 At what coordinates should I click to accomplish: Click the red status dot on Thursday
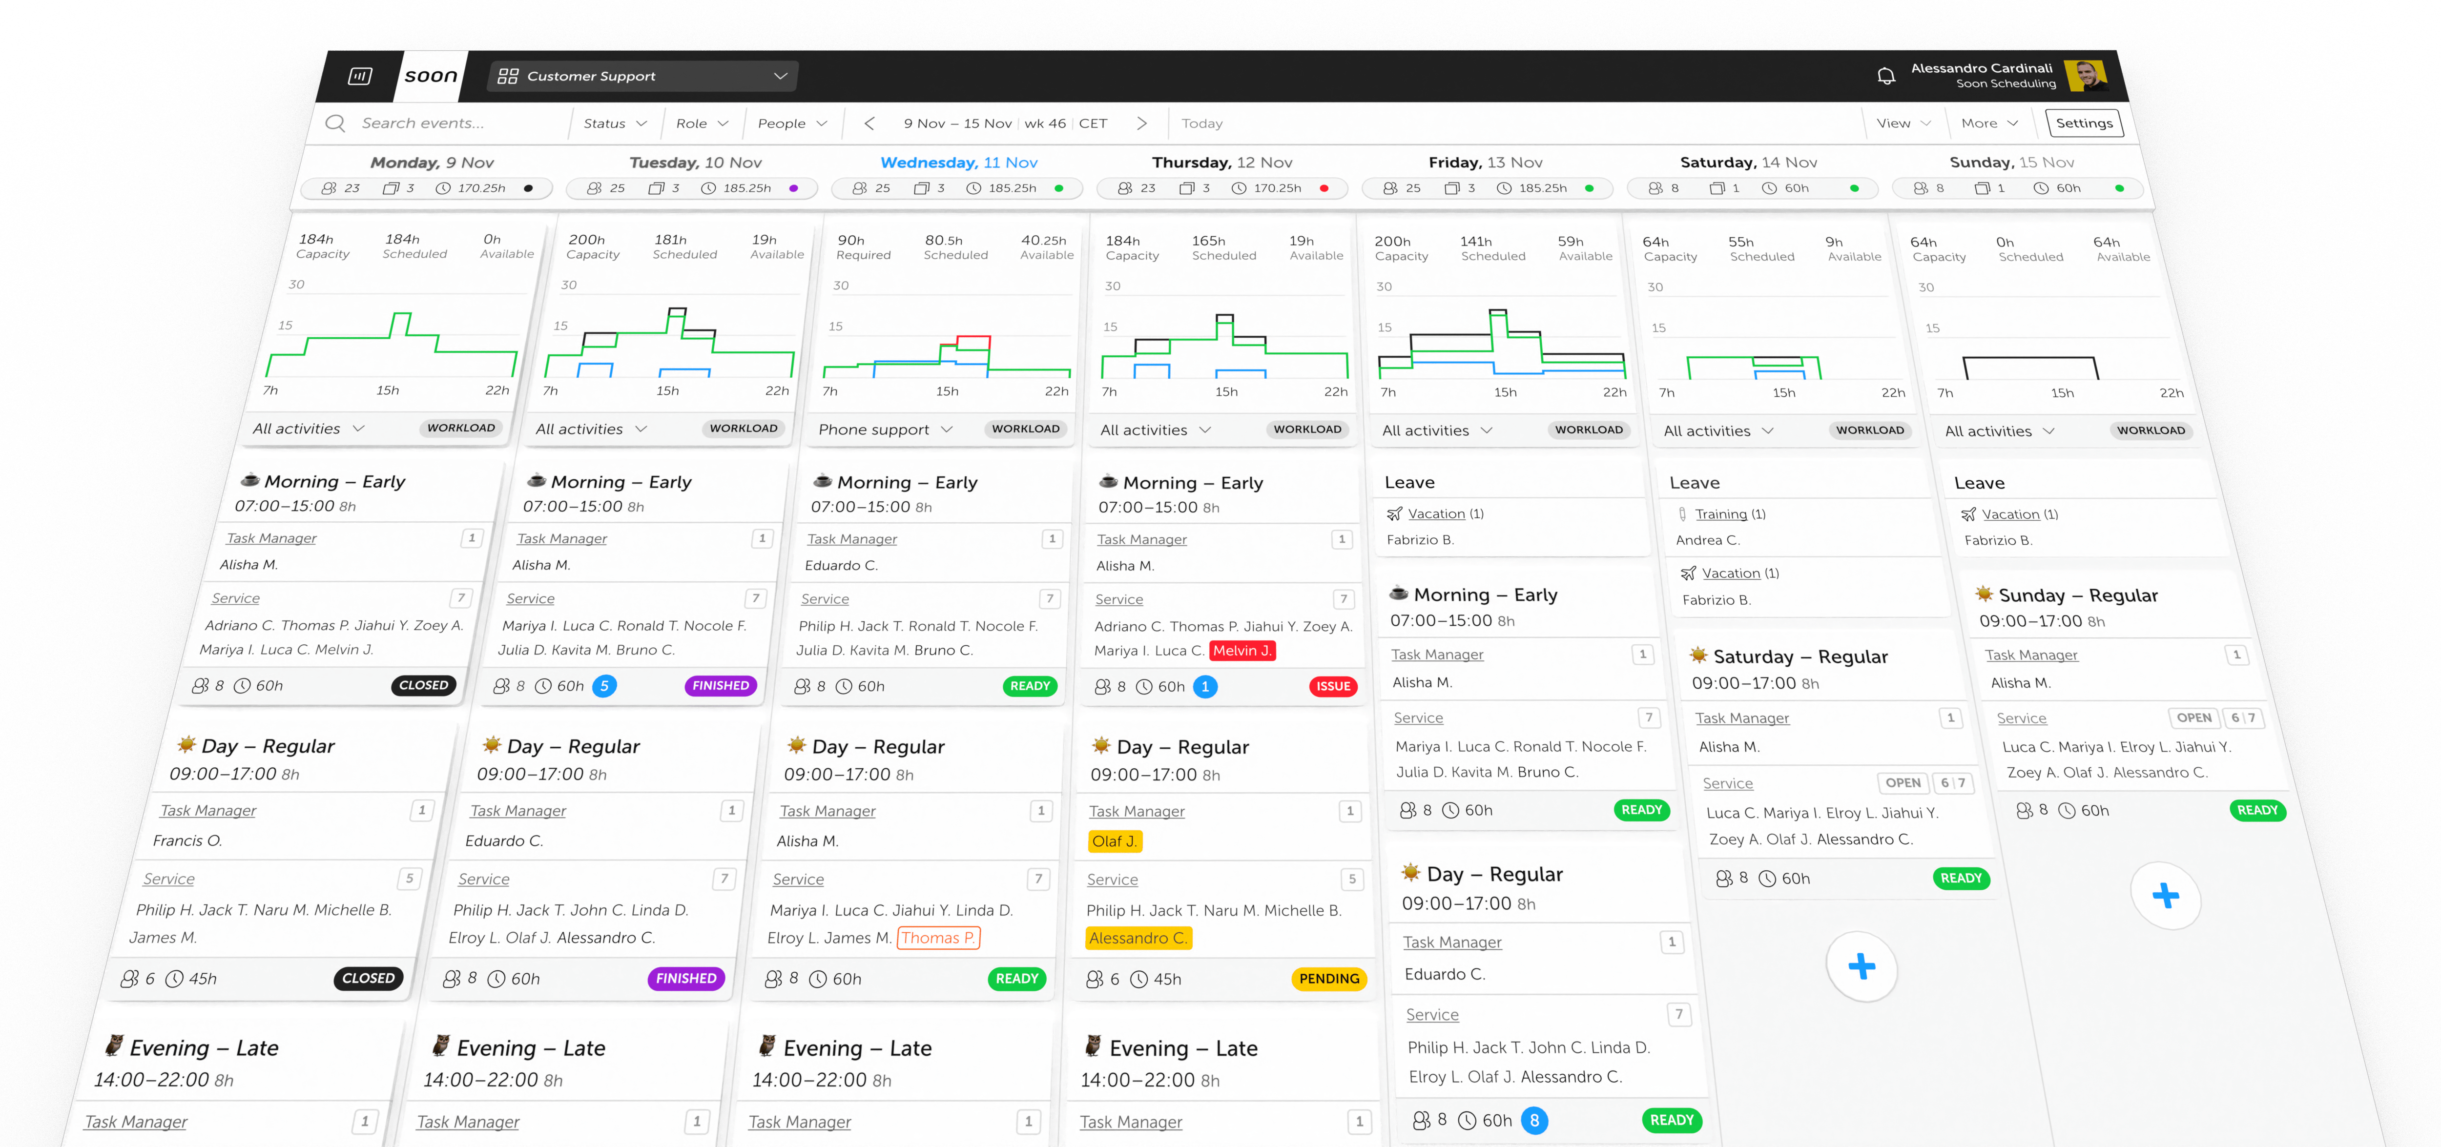[1324, 188]
